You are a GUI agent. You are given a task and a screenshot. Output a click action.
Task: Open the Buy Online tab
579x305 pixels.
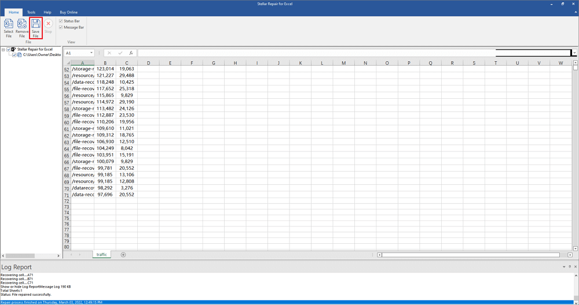point(68,12)
